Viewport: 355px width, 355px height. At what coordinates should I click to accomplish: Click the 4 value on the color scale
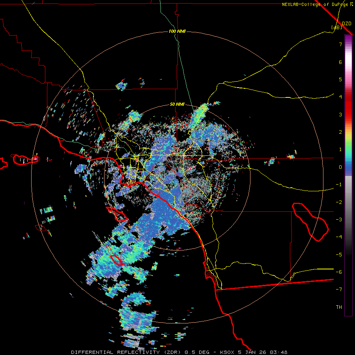coord(340,97)
